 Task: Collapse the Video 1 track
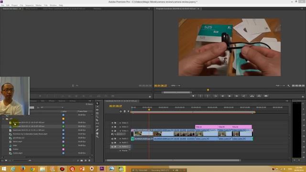click(120, 130)
